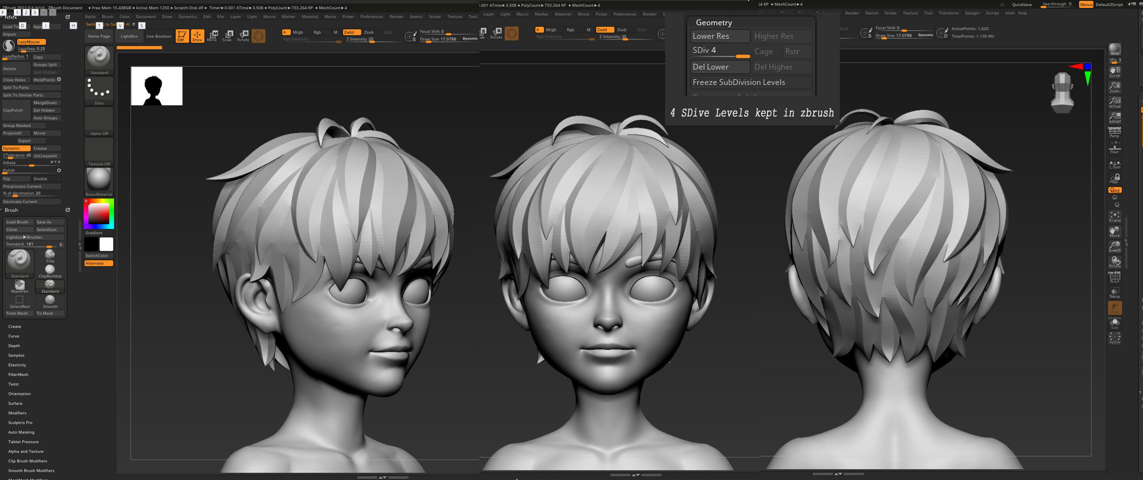Select the Rotate tool next to Scale
1143x480 pixels.
(243, 36)
